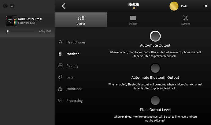Select Monitor in the sidebar

[73, 54]
